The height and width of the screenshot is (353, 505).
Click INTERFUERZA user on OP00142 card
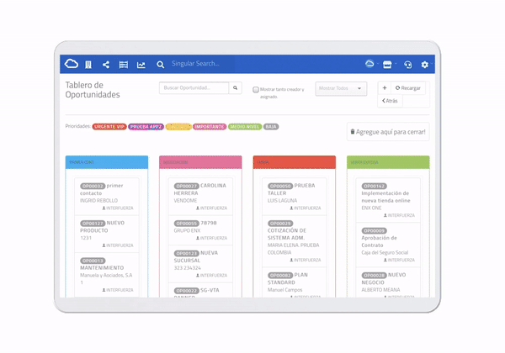tap(399, 215)
